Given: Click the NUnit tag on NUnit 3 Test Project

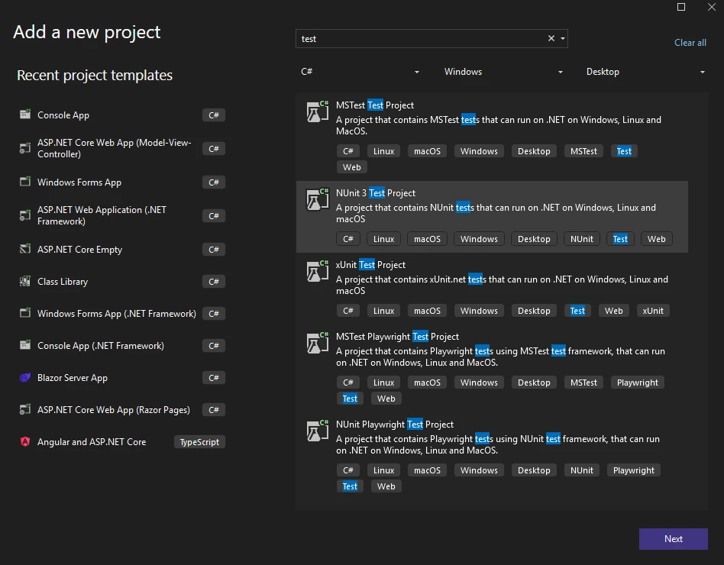Looking at the screenshot, I should [x=582, y=239].
